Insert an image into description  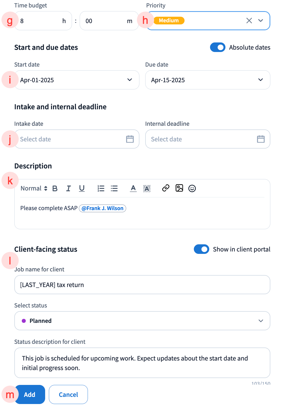pyautogui.click(x=179, y=188)
